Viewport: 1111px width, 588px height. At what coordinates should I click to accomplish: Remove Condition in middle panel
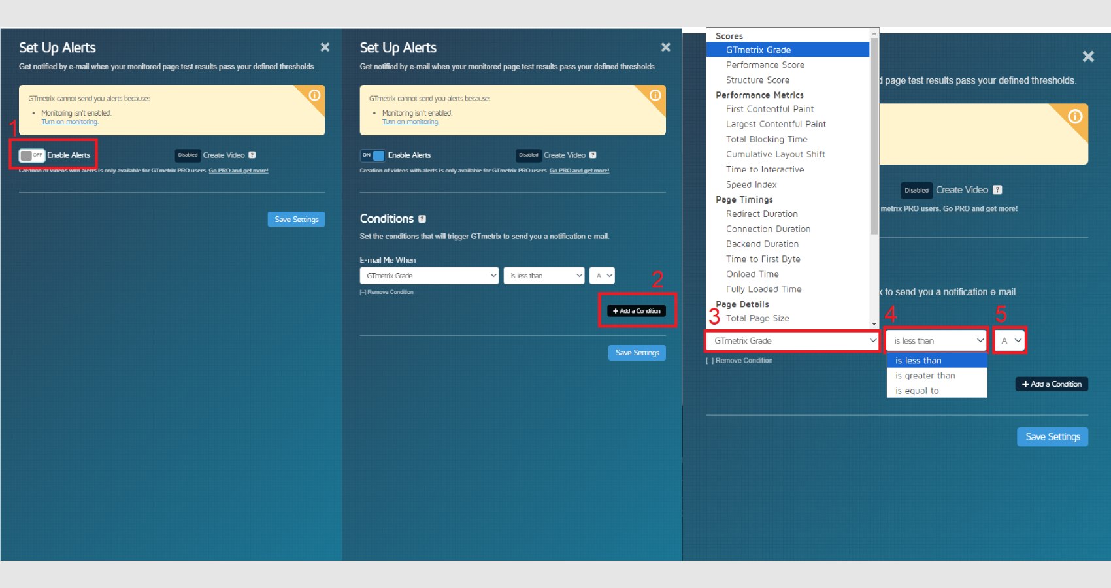pyautogui.click(x=386, y=293)
